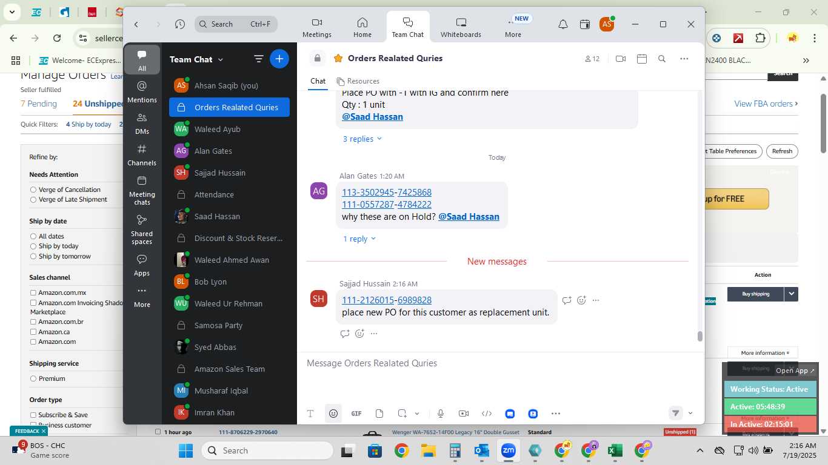Schedule meeting icon in channel header
The image size is (828, 465).
pos(642,59)
